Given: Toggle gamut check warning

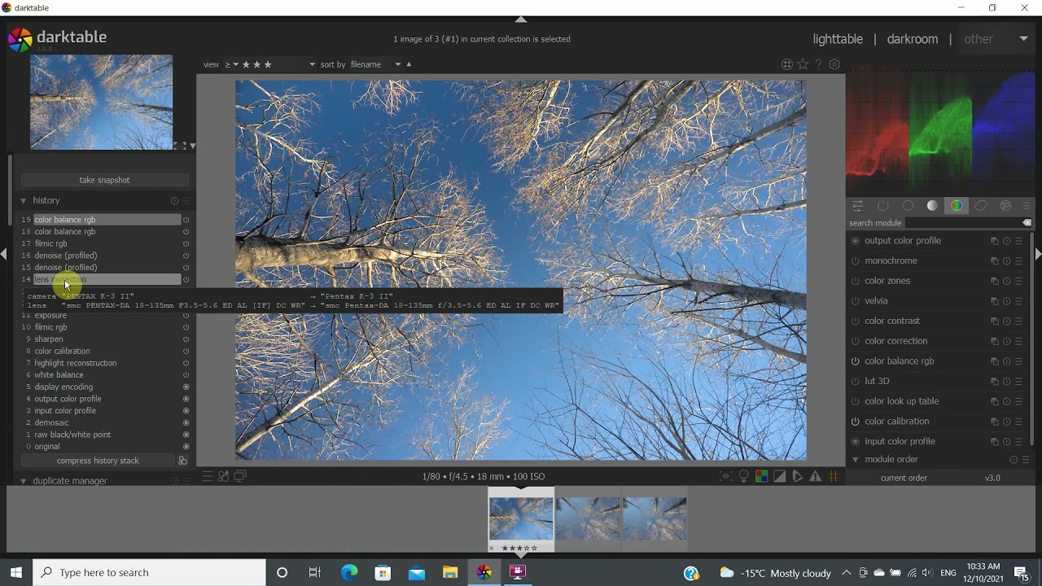Looking at the screenshot, I should [x=816, y=476].
